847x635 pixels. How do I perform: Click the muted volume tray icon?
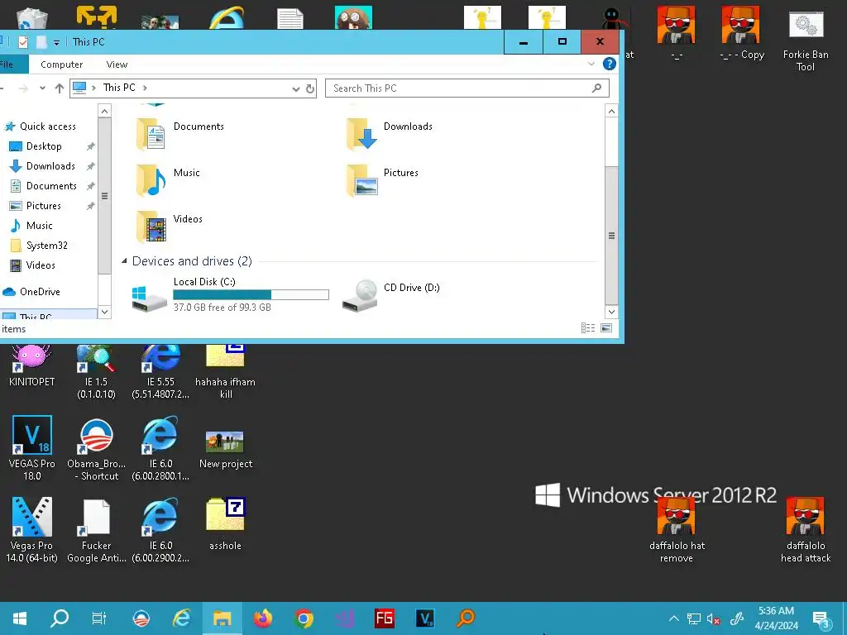click(714, 618)
